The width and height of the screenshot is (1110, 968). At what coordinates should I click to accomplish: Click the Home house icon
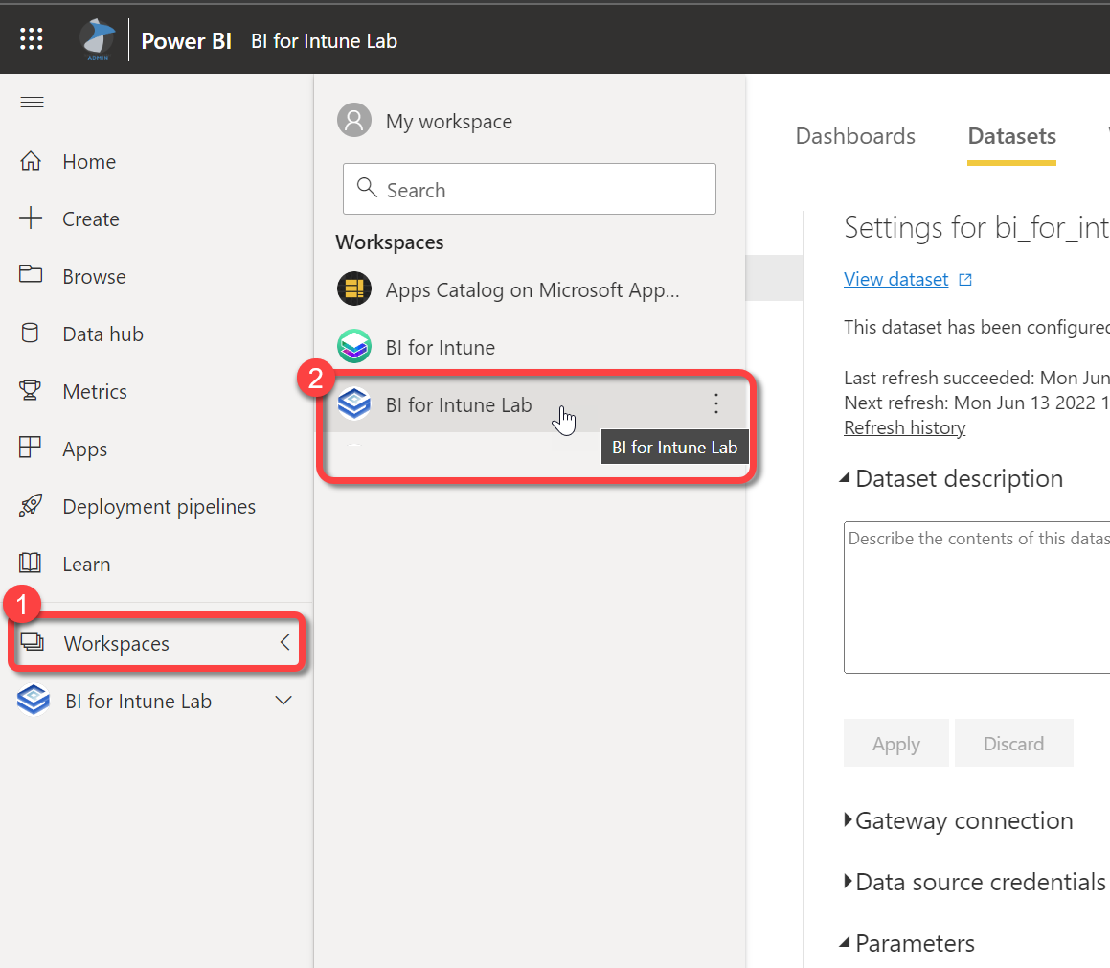(x=31, y=161)
